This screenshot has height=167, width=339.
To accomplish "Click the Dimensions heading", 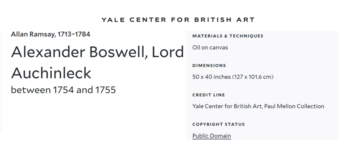I will click(209, 66).
